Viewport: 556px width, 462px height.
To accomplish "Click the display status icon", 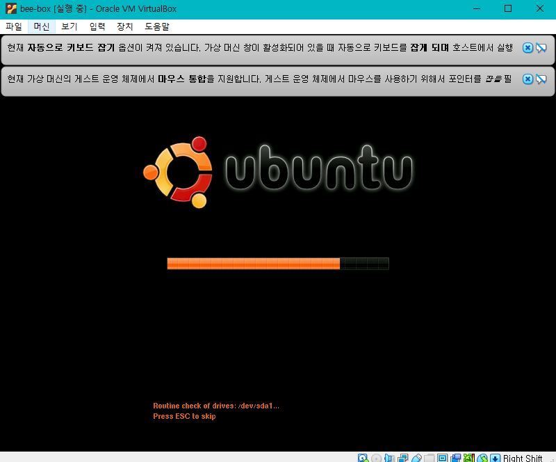I will click(x=442, y=458).
